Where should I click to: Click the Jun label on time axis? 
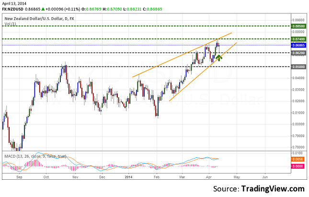point(265,177)
